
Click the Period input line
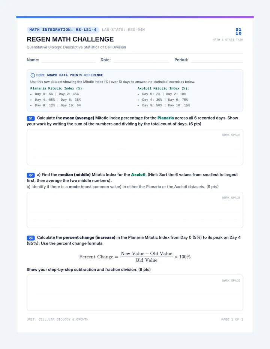click(216, 60)
